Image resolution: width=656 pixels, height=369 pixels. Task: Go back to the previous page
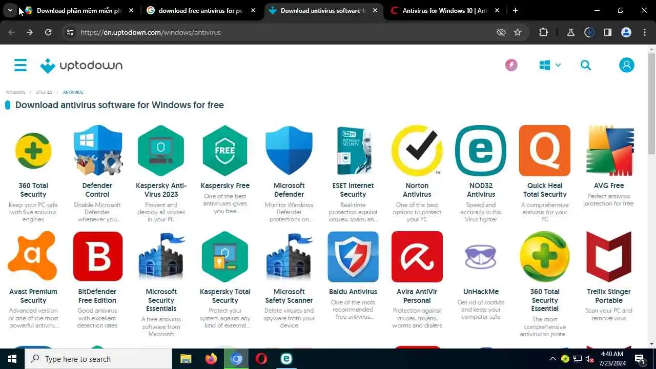[x=11, y=32]
